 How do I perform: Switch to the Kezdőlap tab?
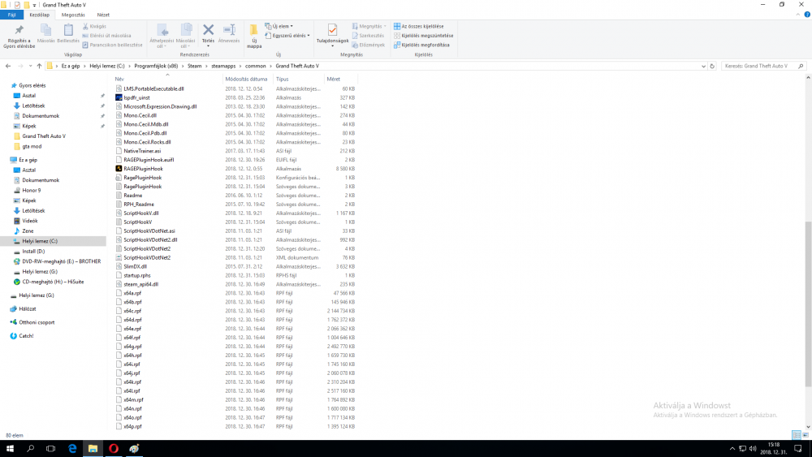click(39, 15)
